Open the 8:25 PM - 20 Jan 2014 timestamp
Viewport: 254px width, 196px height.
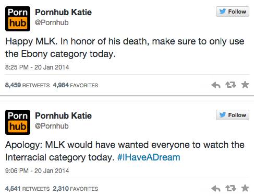click(37, 67)
